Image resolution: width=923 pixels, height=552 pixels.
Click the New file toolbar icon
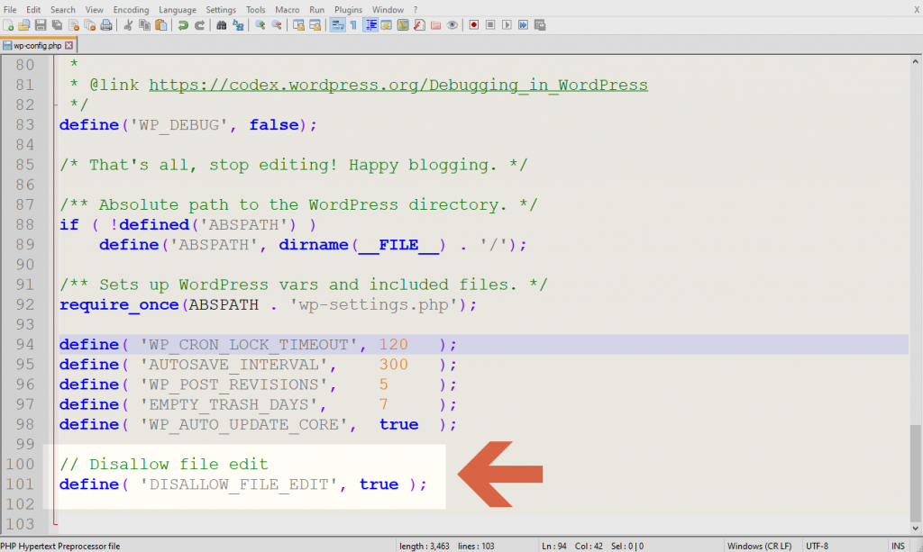point(8,25)
